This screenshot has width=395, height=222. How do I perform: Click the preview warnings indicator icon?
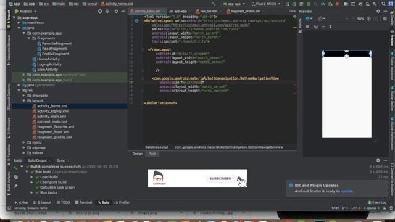(385, 18)
